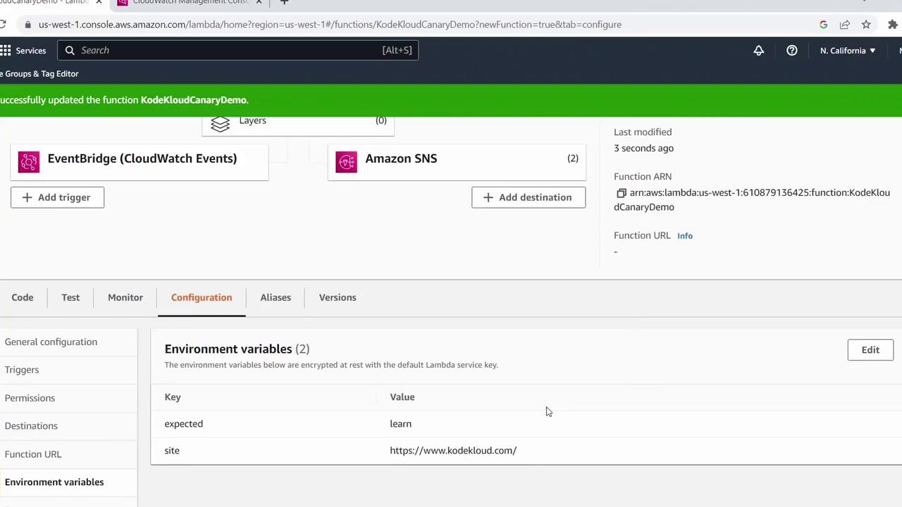Open the browser extensions puzzle icon
902x507 pixels.
[x=893, y=25]
